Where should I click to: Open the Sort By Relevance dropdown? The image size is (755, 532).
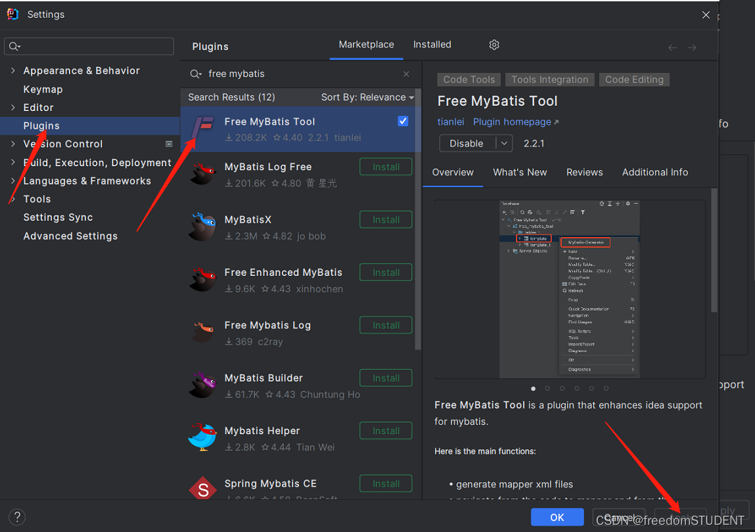365,97
